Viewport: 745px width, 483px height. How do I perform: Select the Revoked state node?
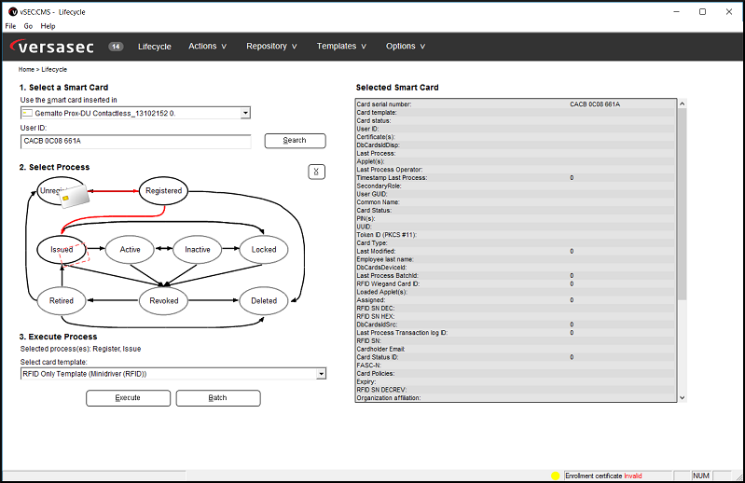[164, 301]
